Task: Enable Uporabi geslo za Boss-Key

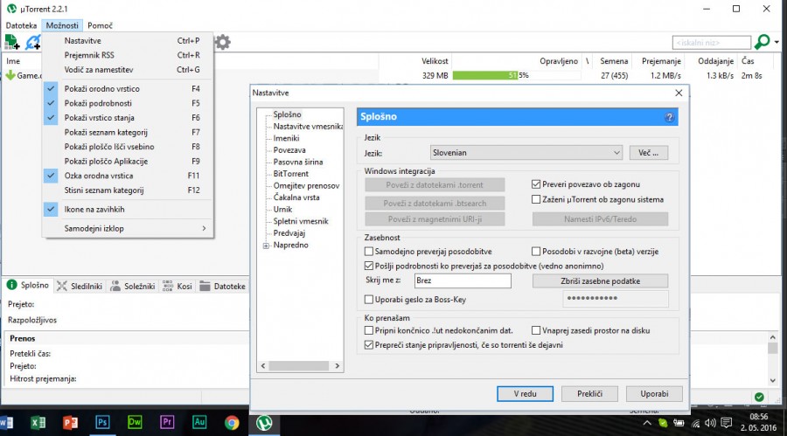Action: pyautogui.click(x=369, y=300)
